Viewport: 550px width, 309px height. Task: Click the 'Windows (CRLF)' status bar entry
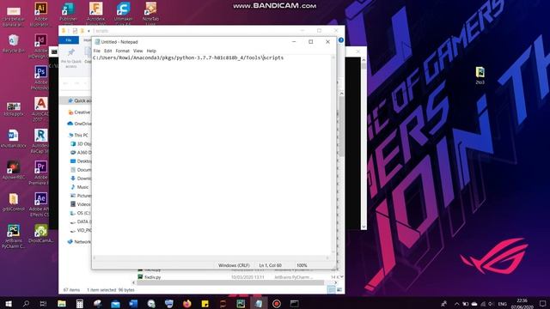[234, 265]
